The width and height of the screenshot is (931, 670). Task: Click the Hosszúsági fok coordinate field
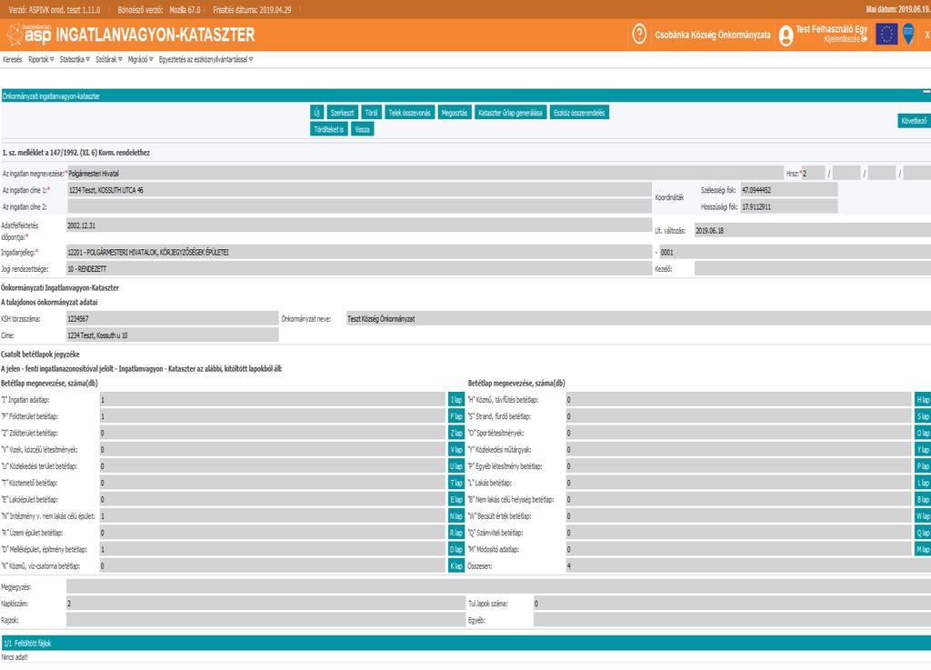coord(788,206)
